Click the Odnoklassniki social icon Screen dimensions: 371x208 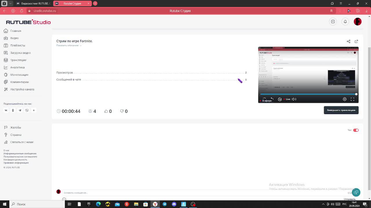(13, 110)
